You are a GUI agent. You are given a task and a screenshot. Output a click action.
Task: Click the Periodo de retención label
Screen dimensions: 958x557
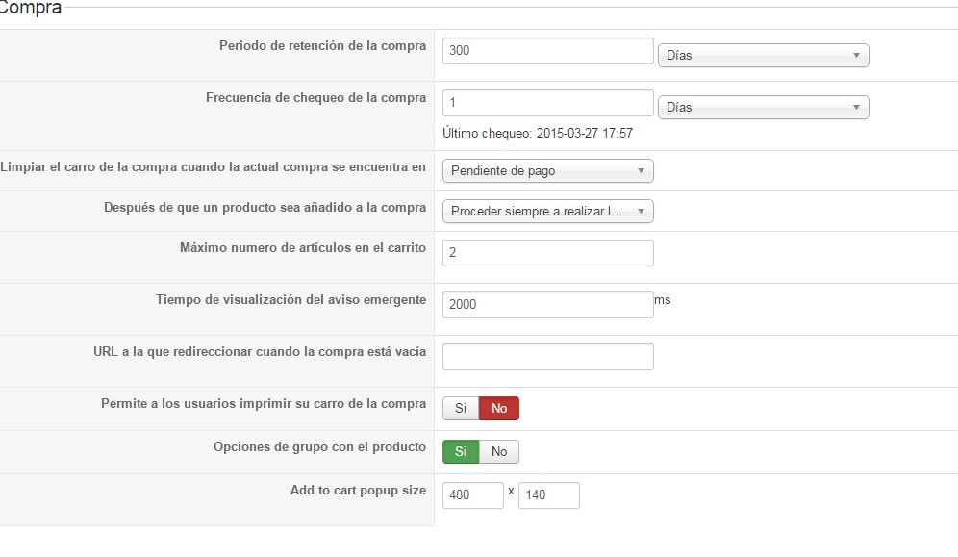[322, 46]
